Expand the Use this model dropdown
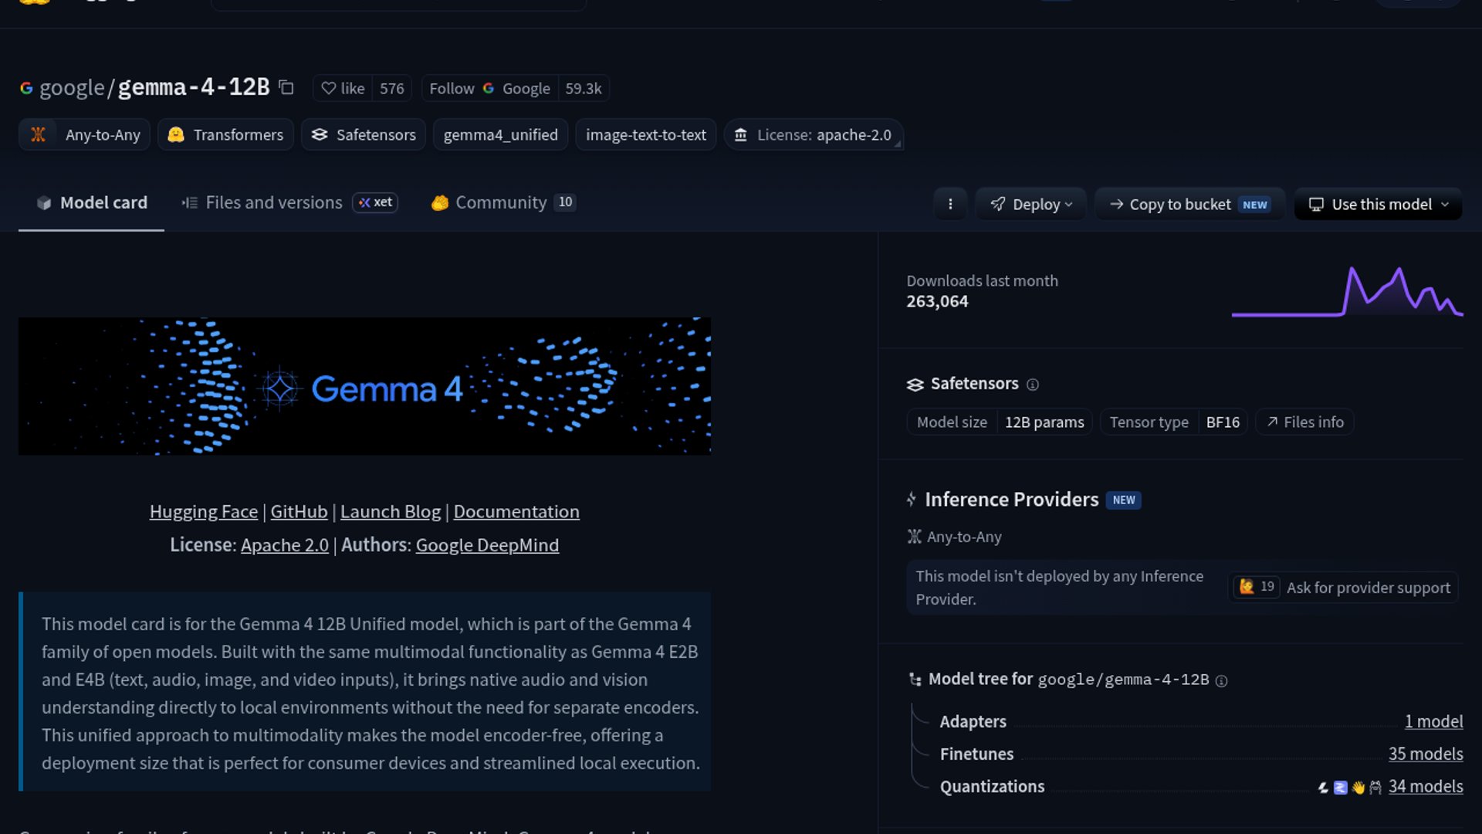1482x834 pixels. [1379, 205]
